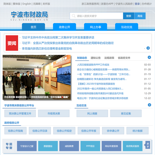Open the 预决算公开管理文件 button
Screen dimensions: 155x155
pyautogui.click(x=20, y=113)
